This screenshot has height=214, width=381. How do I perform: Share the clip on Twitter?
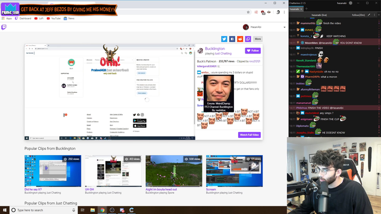224,39
